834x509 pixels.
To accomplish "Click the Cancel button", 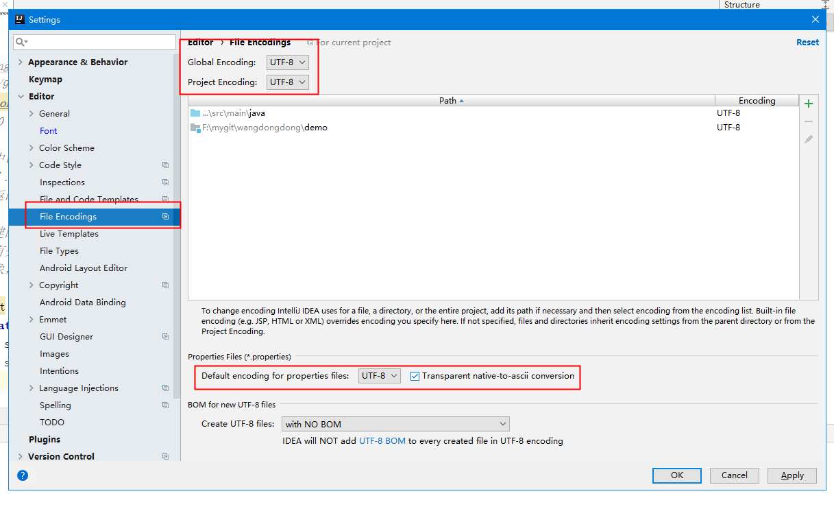I will (735, 475).
